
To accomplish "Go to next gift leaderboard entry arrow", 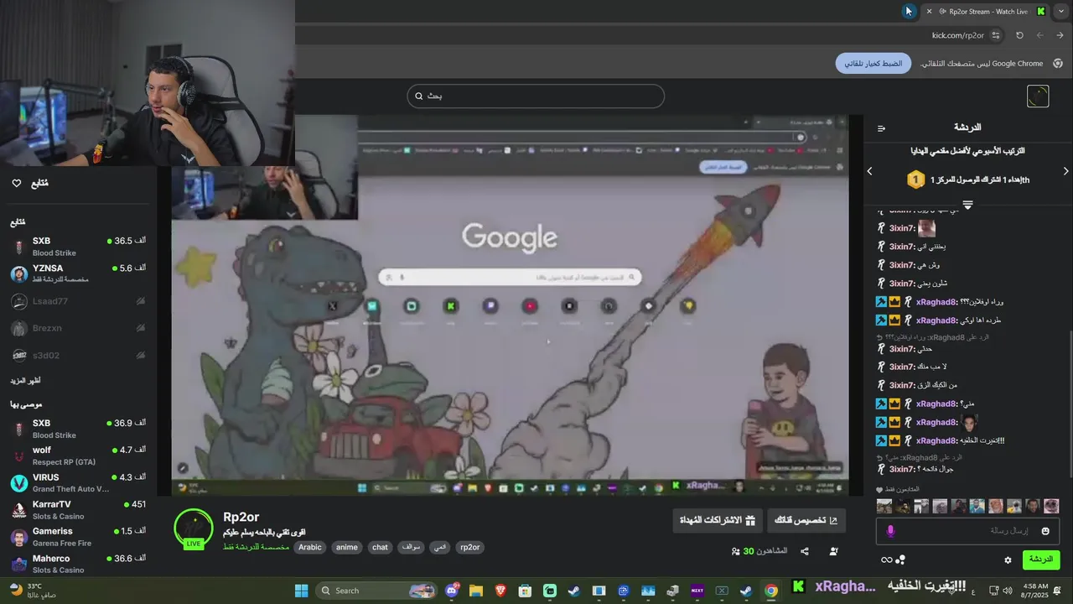I will coord(1065,171).
